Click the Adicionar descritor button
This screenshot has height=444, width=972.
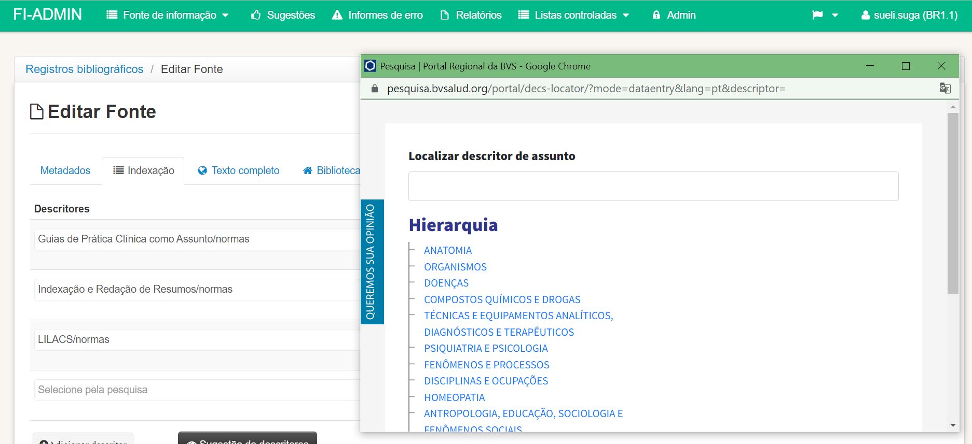click(83, 439)
